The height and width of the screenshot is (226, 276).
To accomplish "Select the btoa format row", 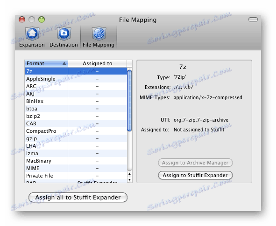I will (x=76, y=109).
